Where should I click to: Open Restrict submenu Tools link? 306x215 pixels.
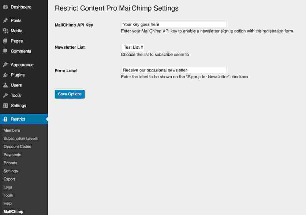(8, 195)
